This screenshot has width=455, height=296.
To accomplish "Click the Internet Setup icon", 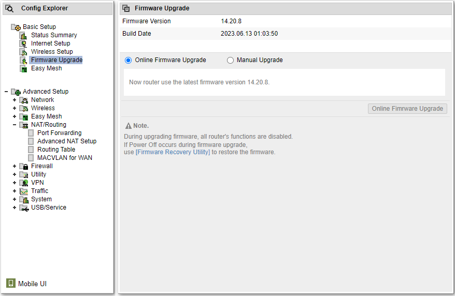I will (x=23, y=44).
